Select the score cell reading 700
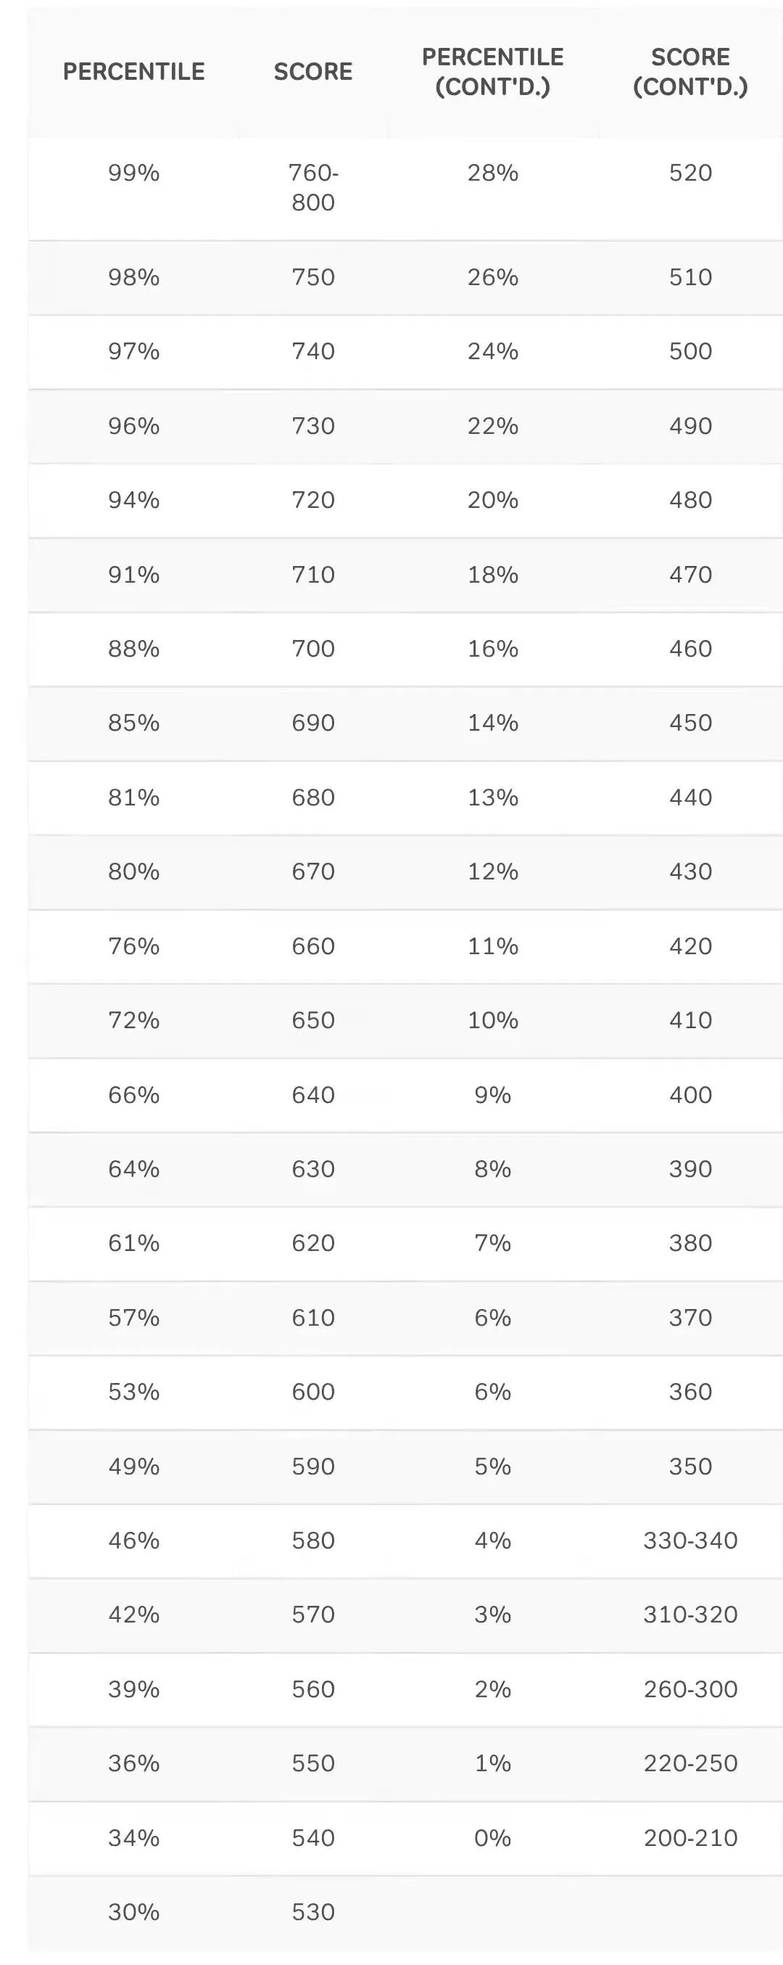Viewport: 783px width, 1965px height. (312, 649)
